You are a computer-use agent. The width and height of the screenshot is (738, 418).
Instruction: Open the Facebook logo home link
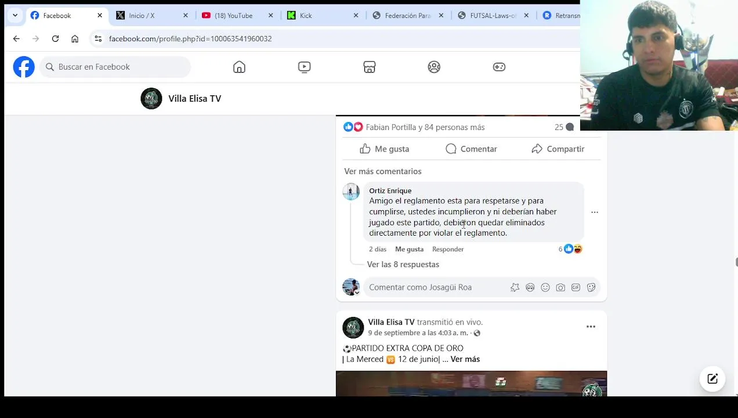coord(24,67)
